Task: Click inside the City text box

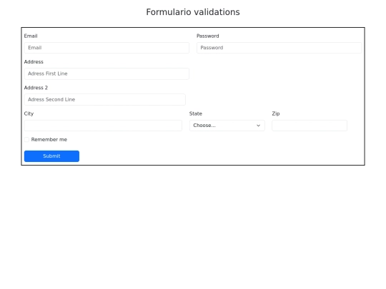Action: (103, 126)
